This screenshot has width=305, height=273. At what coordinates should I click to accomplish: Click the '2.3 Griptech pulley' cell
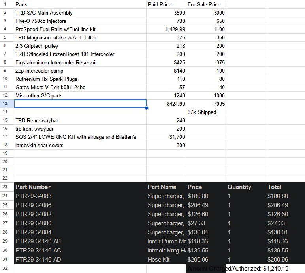80,46
